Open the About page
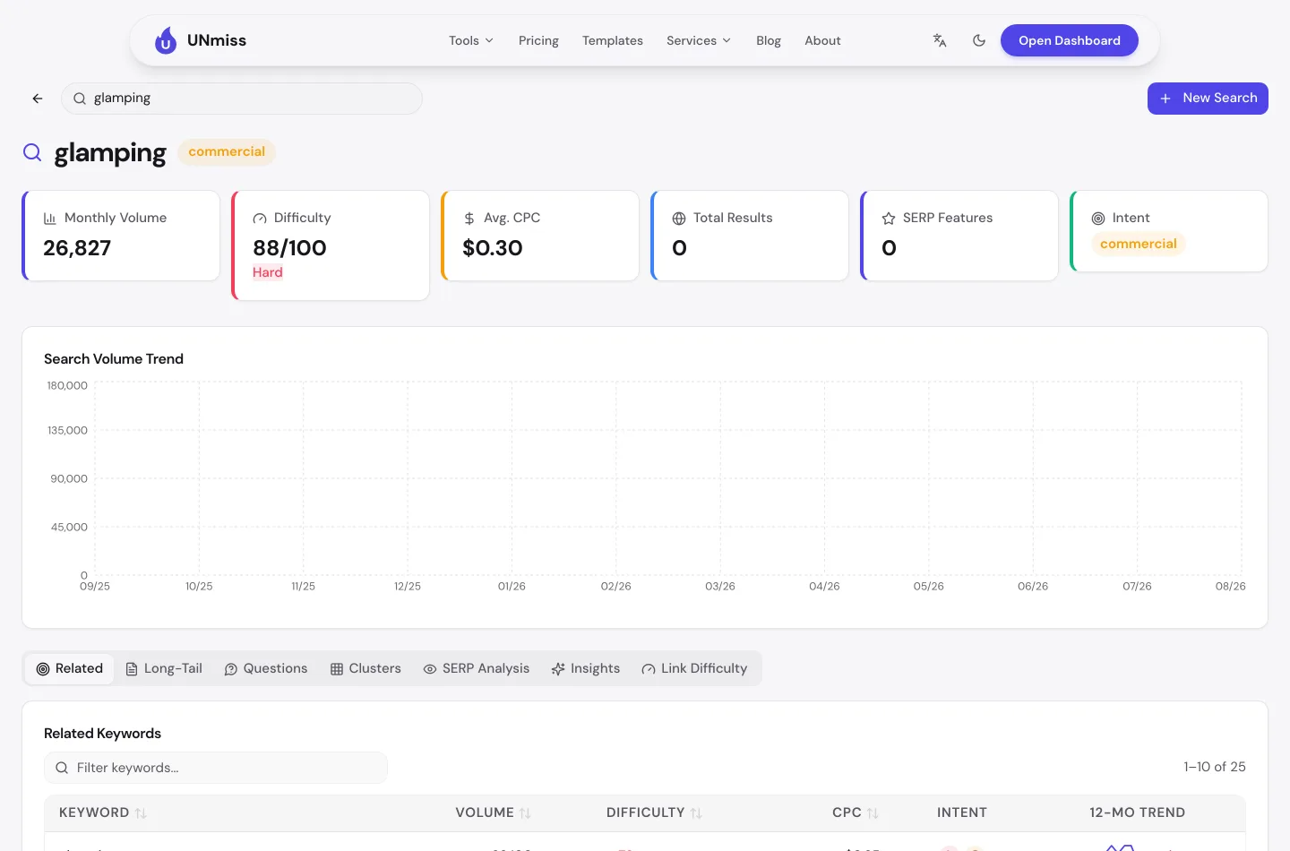 (x=822, y=40)
